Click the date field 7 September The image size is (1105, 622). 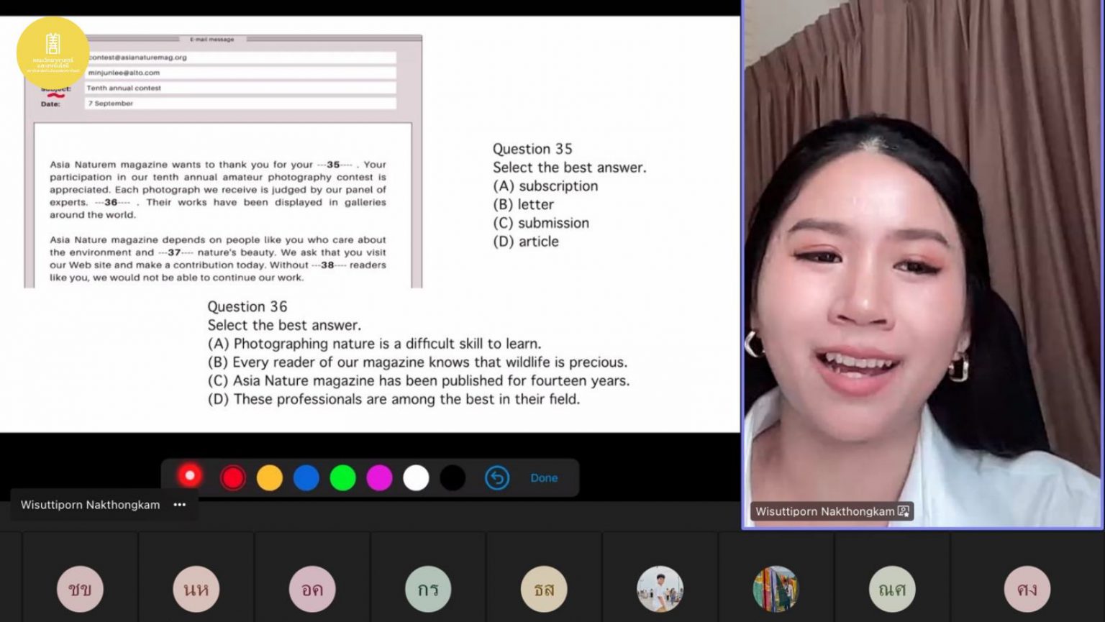[240, 104]
